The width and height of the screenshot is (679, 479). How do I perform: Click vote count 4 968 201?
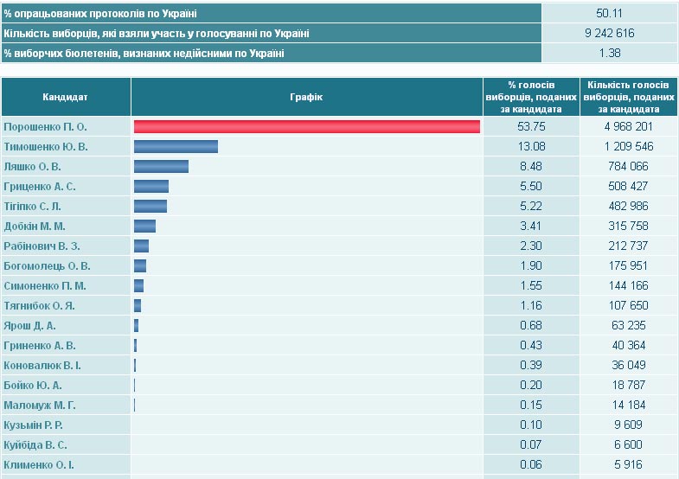(628, 127)
